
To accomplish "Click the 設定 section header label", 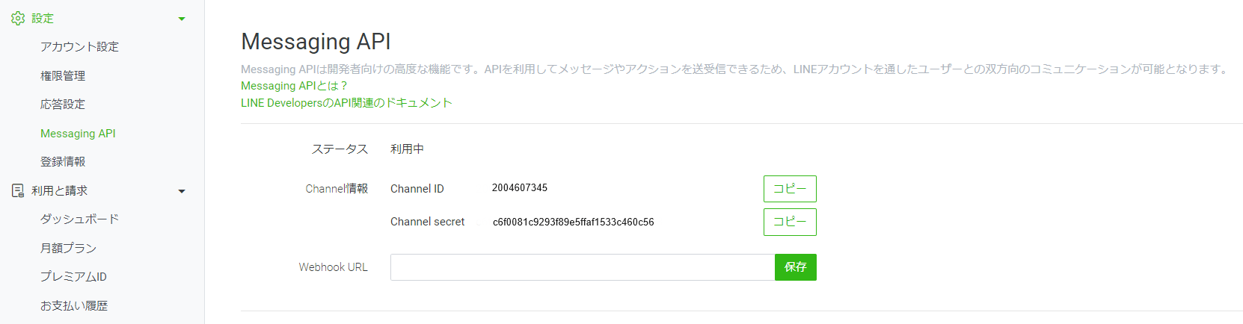I will (43, 18).
